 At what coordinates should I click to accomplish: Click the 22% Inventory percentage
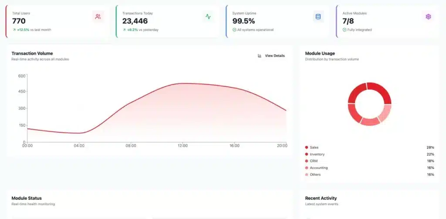[x=430, y=154]
